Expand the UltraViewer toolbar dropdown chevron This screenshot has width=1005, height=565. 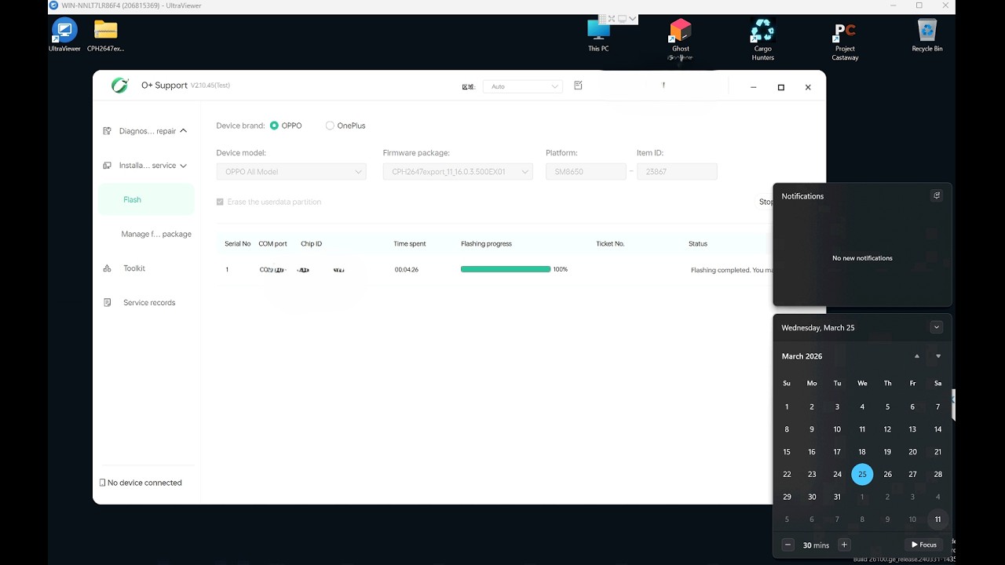point(632,19)
